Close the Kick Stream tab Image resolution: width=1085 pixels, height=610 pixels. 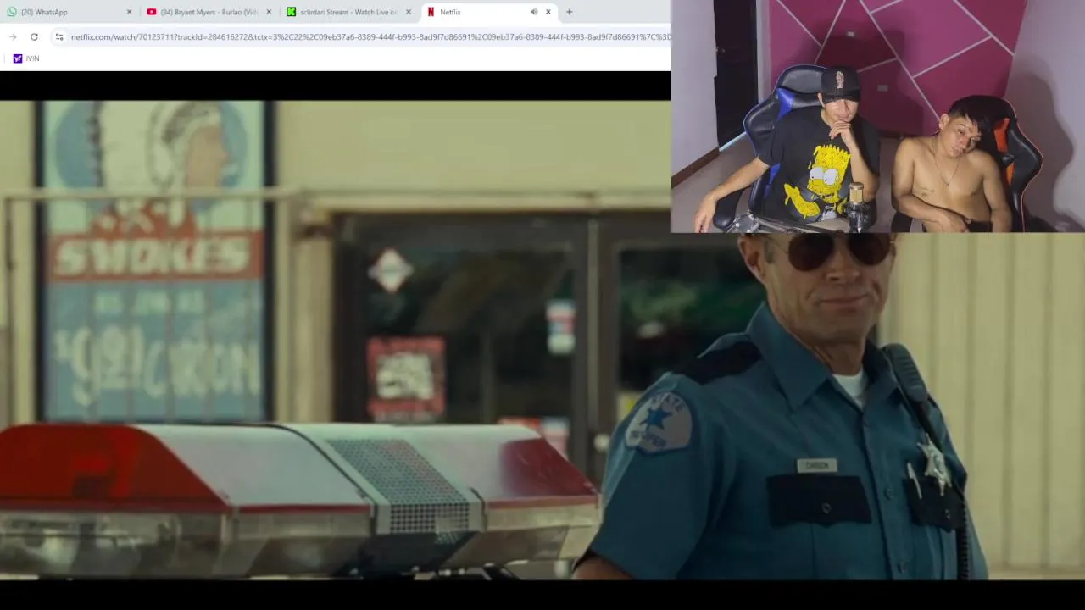409,12
